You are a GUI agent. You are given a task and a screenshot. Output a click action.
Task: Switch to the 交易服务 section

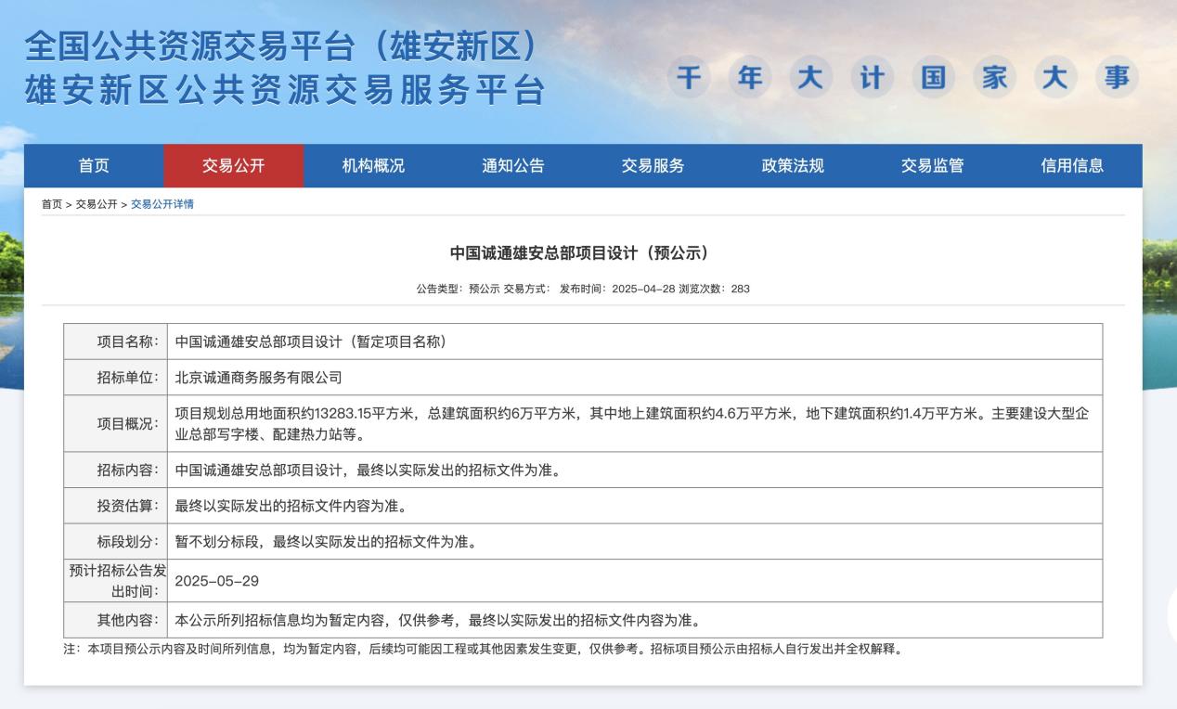[x=653, y=166]
